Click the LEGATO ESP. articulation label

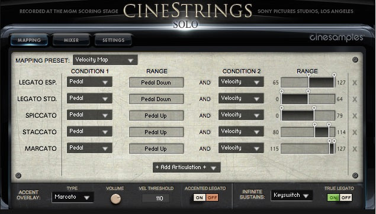(x=38, y=83)
